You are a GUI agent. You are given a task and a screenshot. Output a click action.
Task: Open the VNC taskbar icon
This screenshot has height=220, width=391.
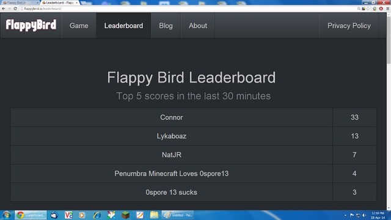tap(68, 215)
